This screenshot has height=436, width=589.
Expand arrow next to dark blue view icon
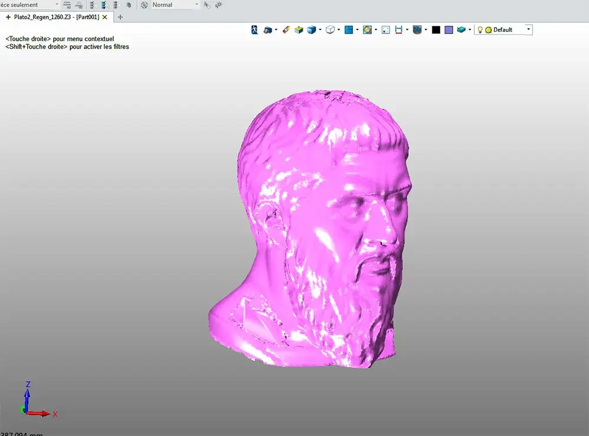coord(276,29)
